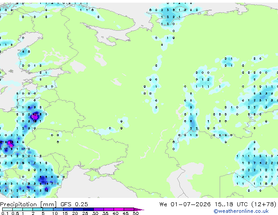Click the '25' legend label
The image size is (278, 215).
85,213
